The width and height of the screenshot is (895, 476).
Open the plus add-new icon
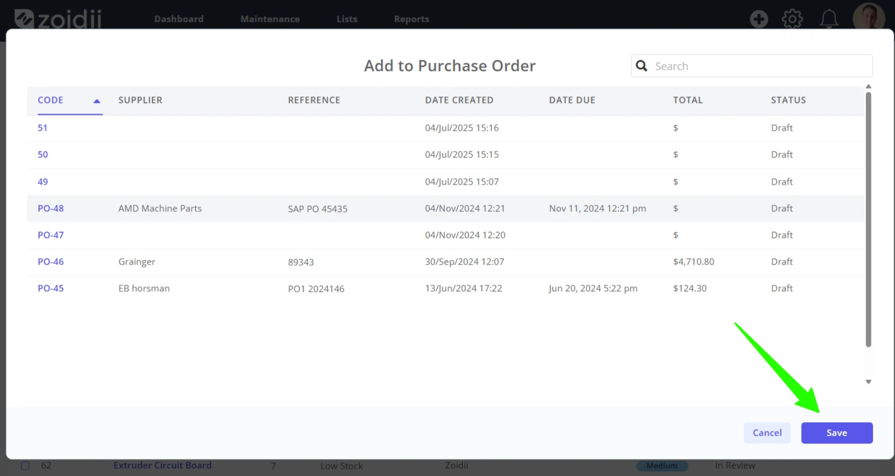click(x=759, y=19)
